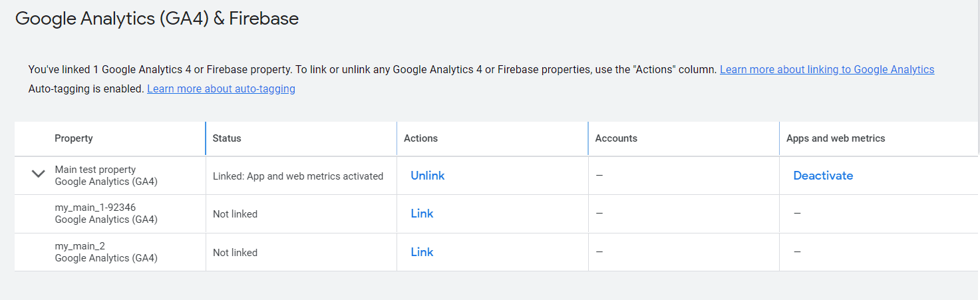Deactivate apps and web metrics
This screenshot has height=300, width=980.
click(823, 176)
